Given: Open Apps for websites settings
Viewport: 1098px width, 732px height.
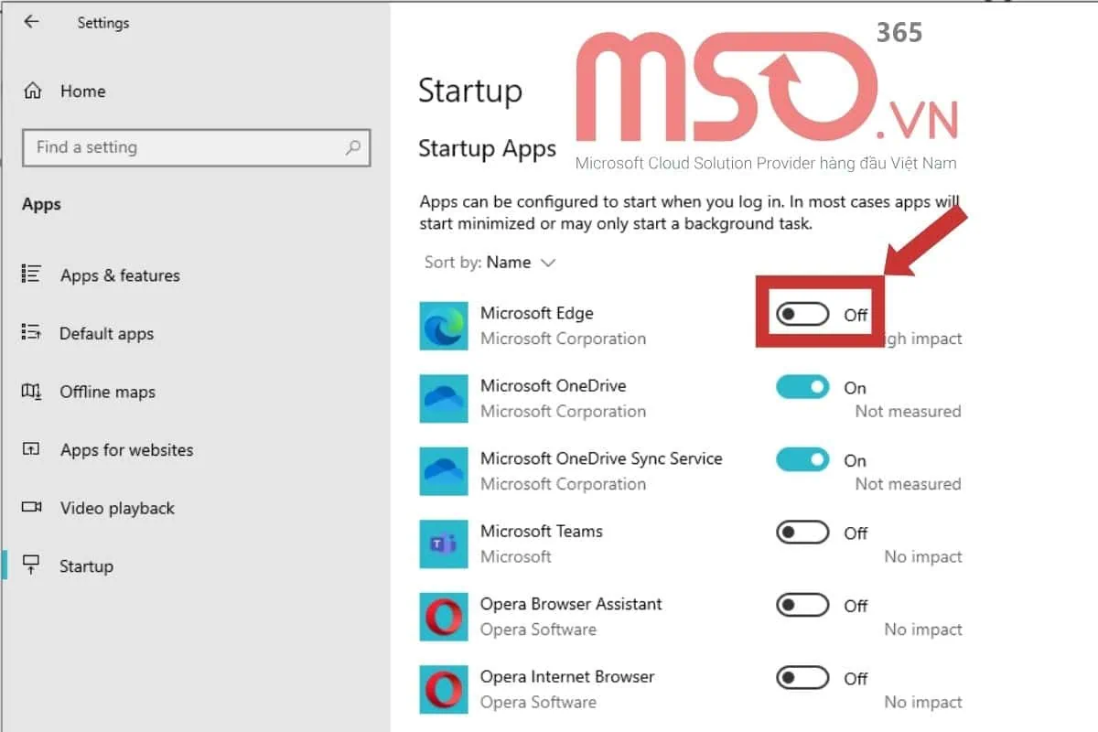Looking at the screenshot, I should (125, 449).
